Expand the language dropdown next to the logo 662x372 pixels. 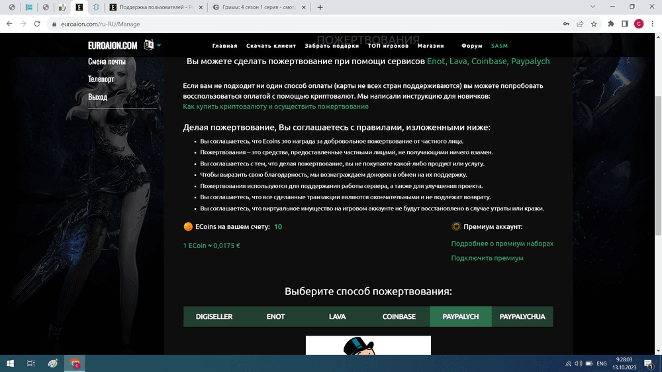[x=159, y=46]
